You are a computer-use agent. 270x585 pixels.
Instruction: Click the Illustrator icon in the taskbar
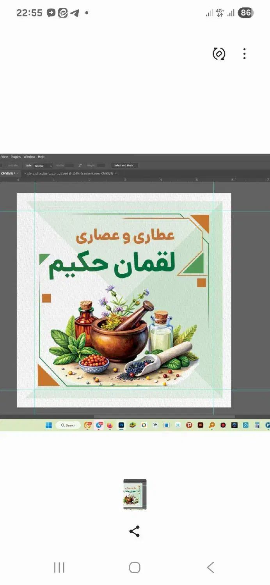tap(200, 425)
